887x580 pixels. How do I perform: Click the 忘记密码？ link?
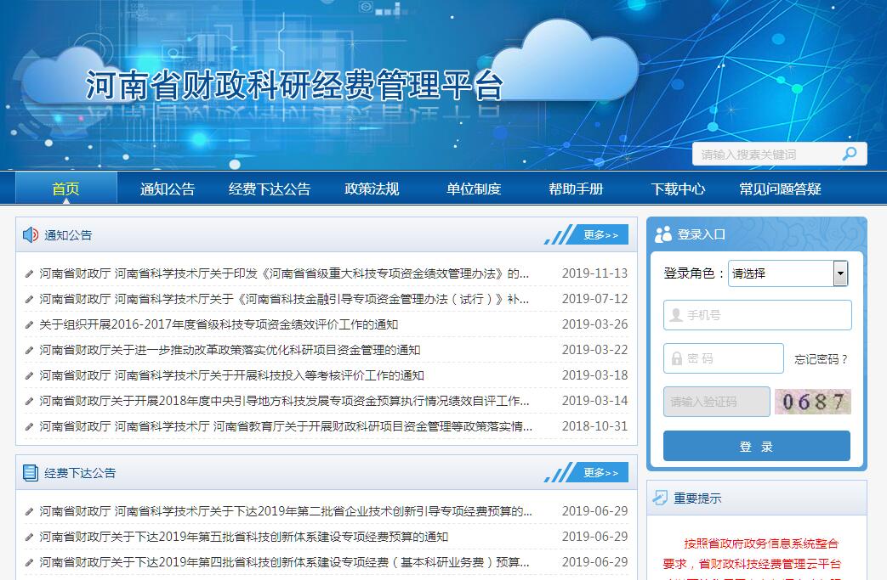tap(822, 359)
